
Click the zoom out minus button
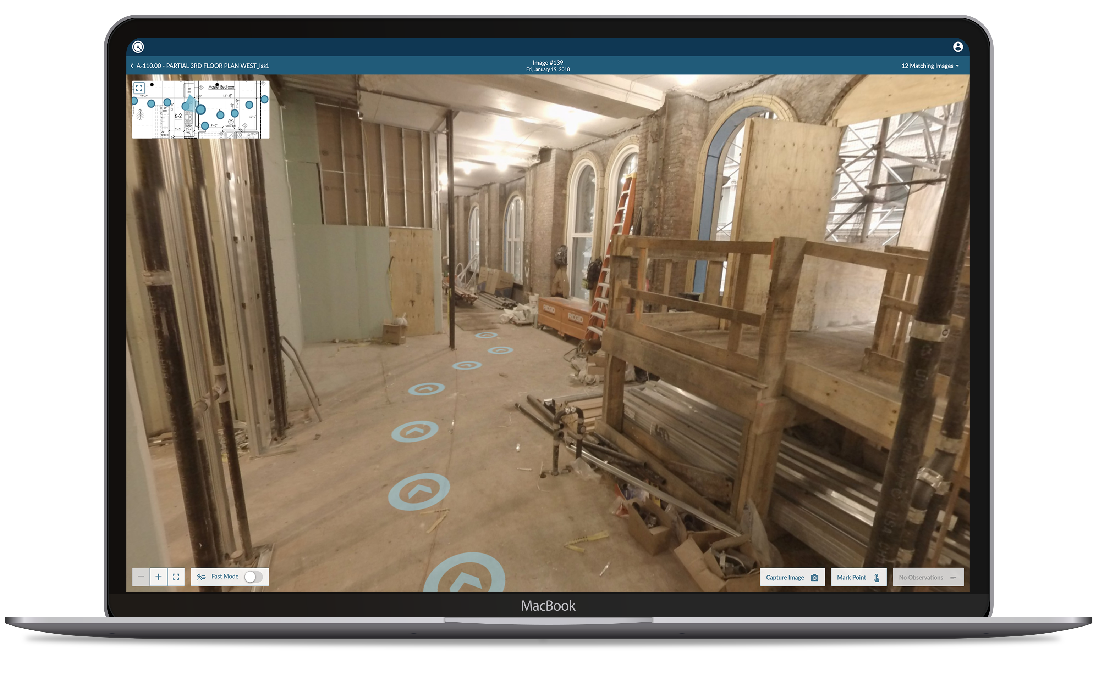[x=141, y=577]
